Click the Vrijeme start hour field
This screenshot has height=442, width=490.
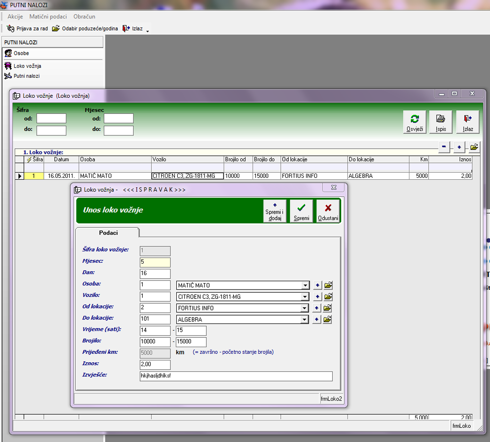(x=155, y=330)
